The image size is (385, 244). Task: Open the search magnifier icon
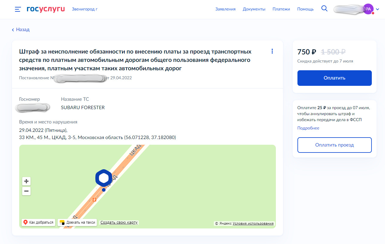pyautogui.click(x=324, y=9)
